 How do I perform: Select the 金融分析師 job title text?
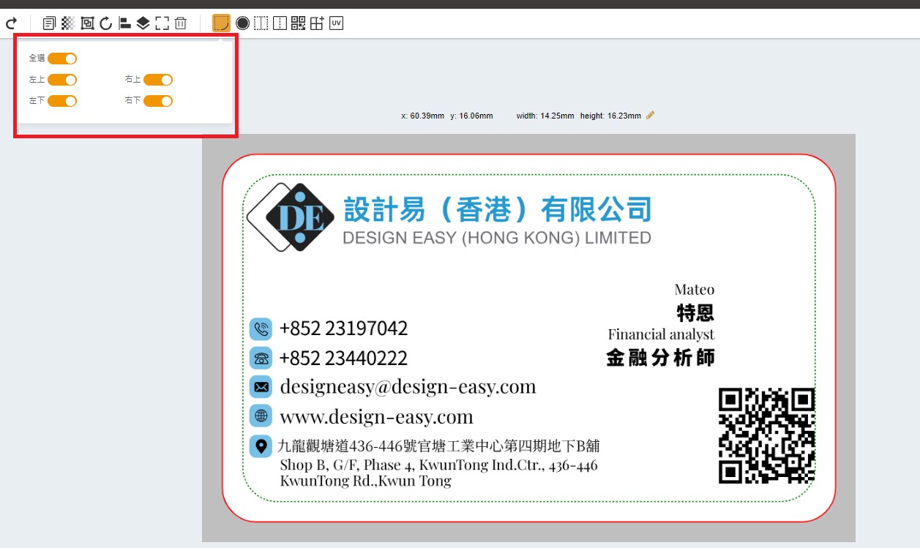pos(661,358)
